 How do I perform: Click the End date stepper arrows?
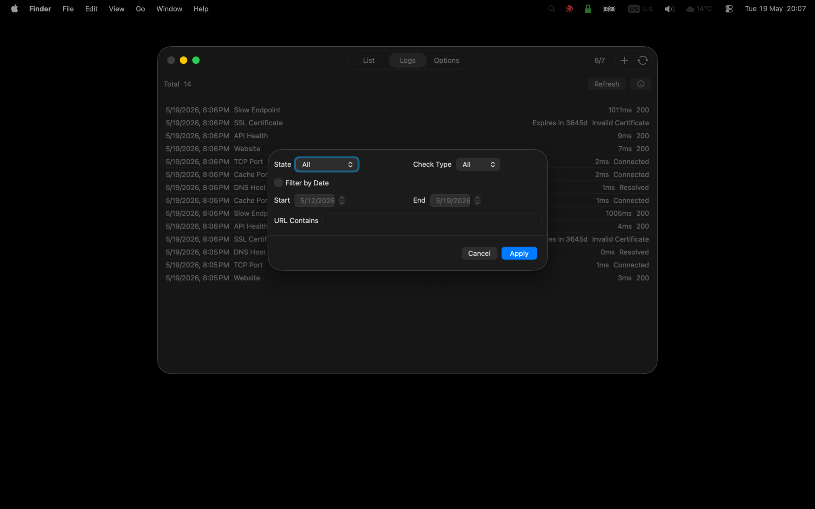pos(477,200)
